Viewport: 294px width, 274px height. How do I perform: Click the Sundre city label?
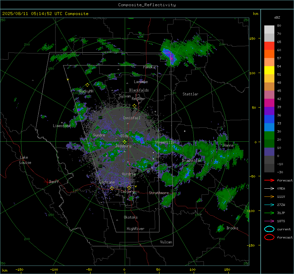tap(99, 135)
